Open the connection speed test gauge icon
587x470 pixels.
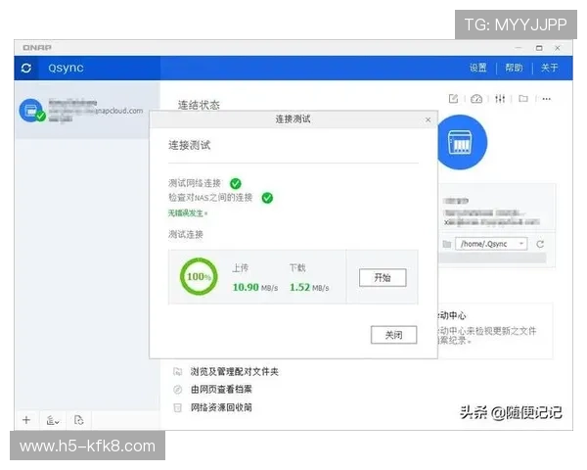click(476, 99)
